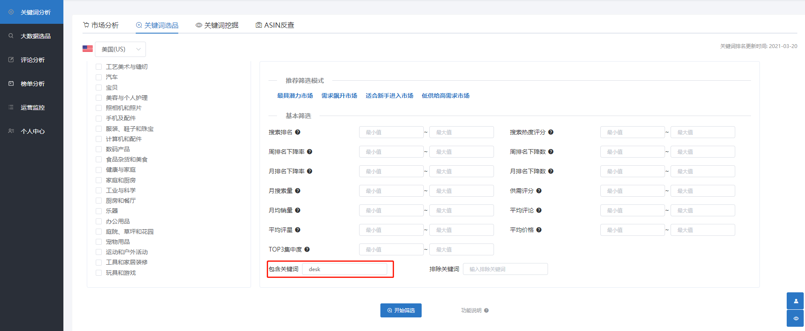805x331 pixels.
Task: Click the 包含关键词 input with desk
Action: [x=345, y=269]
